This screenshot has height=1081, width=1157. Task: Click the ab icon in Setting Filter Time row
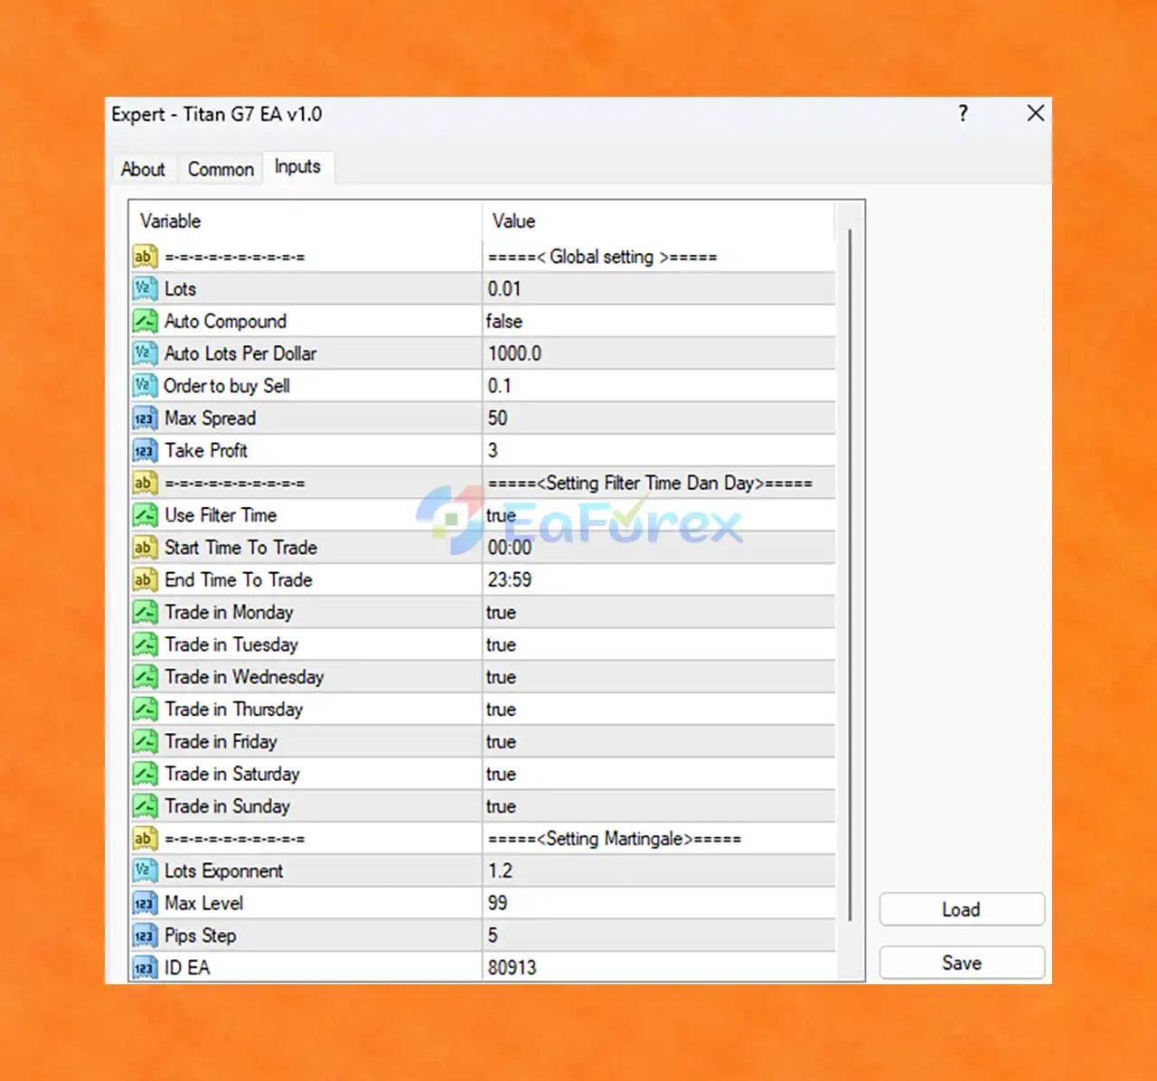tap(145, 483)
